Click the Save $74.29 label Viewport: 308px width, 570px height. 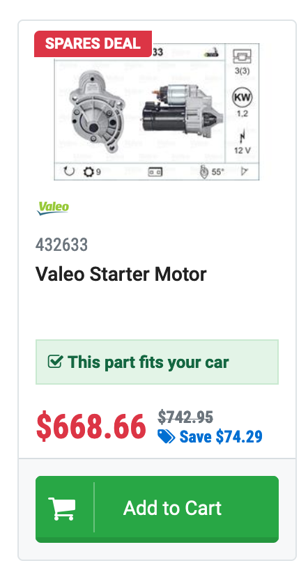pyautogui.click(x=221, y=436)
